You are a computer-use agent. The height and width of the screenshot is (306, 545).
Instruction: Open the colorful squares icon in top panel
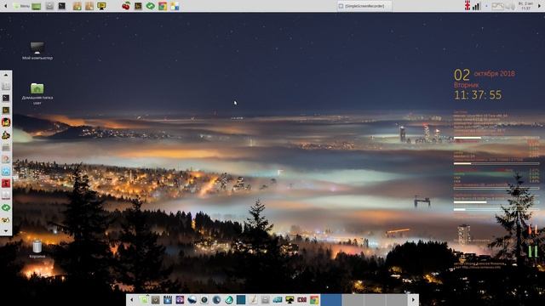coord(175,6)
